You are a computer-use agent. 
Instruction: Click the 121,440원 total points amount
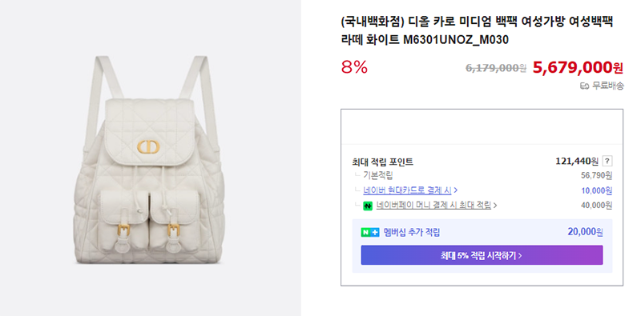pyautogui.click(x=577, y=162)
